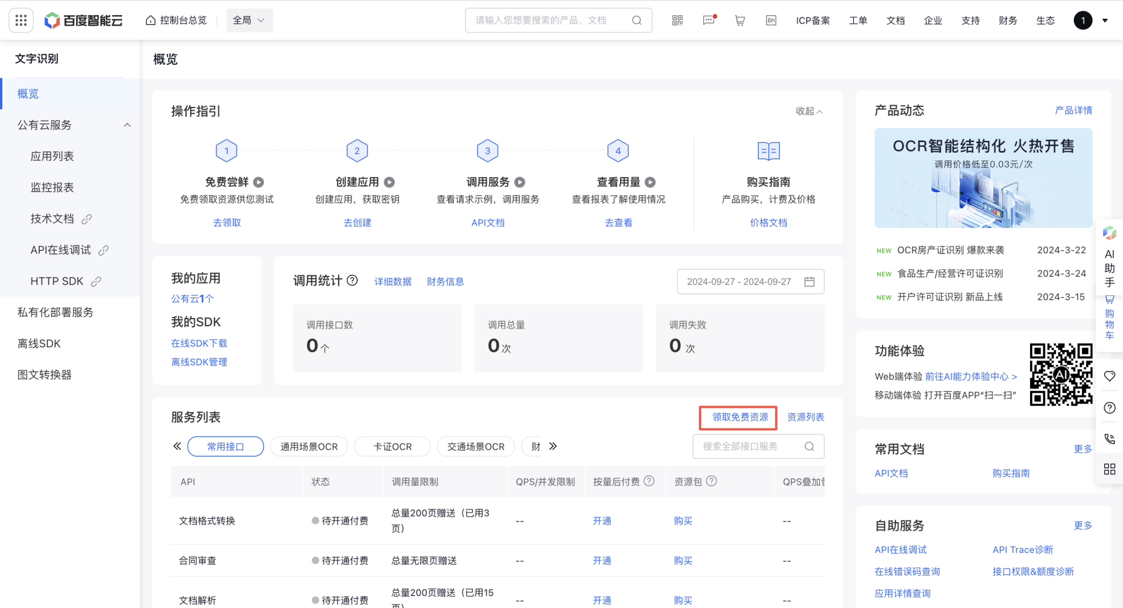
Task: Click the Baidu AI Cloud logo
Action: tap(84, 20)
